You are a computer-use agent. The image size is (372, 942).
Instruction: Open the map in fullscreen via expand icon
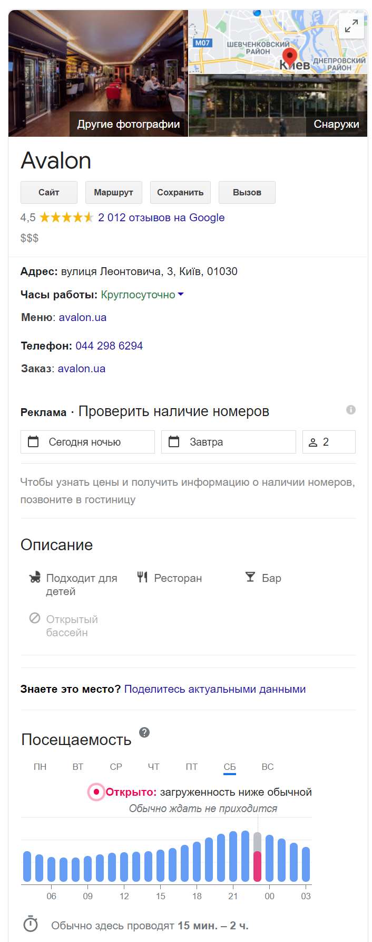350,26
